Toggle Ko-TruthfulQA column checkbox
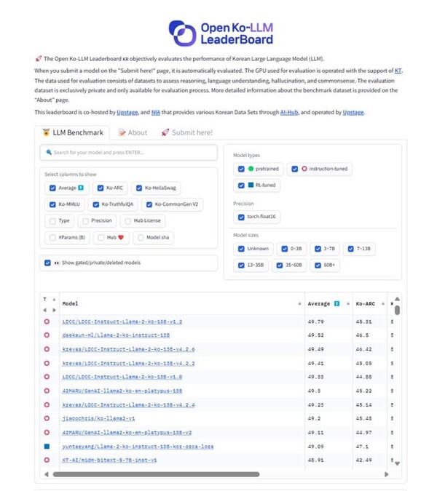Image resolution: width=437 pixels, height=491 pixels. pos(96,204)
